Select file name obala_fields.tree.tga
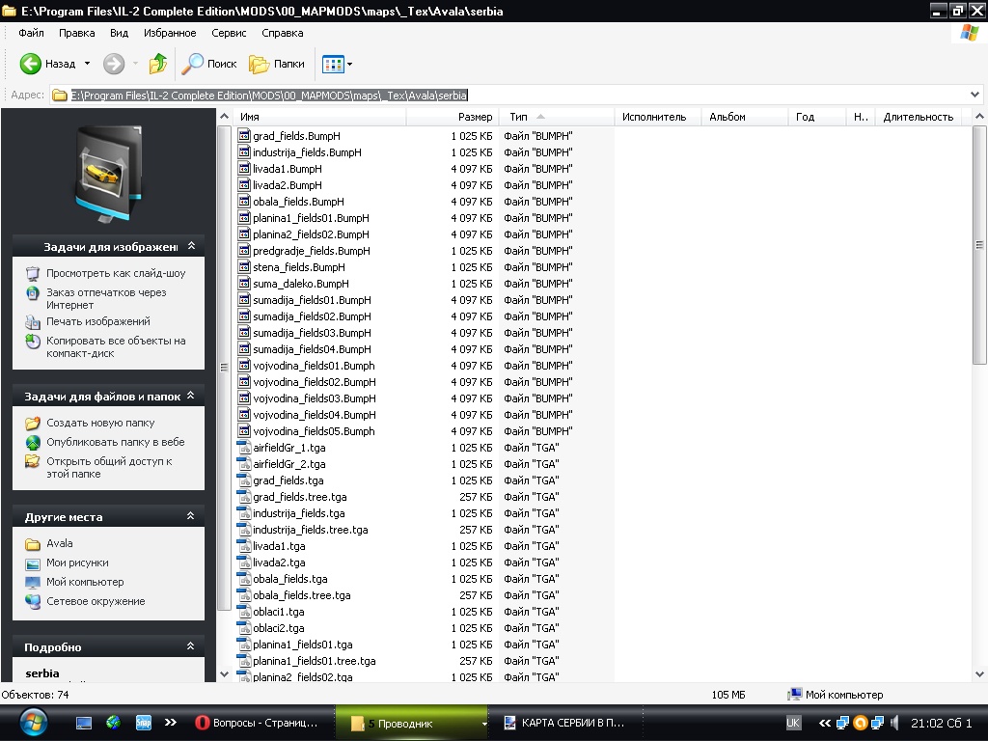Screen dimensions: 988x741 click(302, 594)
